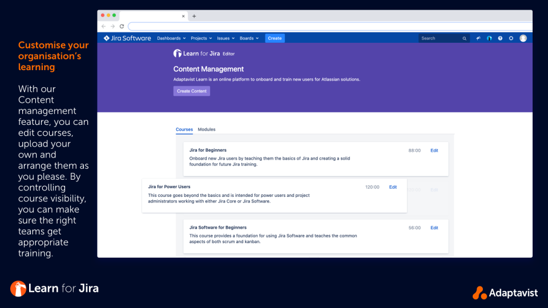Select the Jira Software for Beginners title

click(x=217, y=228)
